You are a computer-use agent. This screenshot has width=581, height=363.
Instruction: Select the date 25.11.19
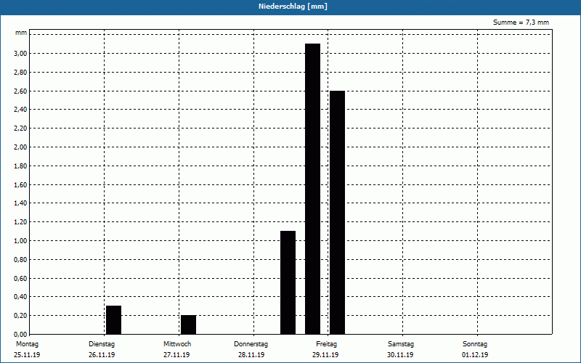click(27, 355)
